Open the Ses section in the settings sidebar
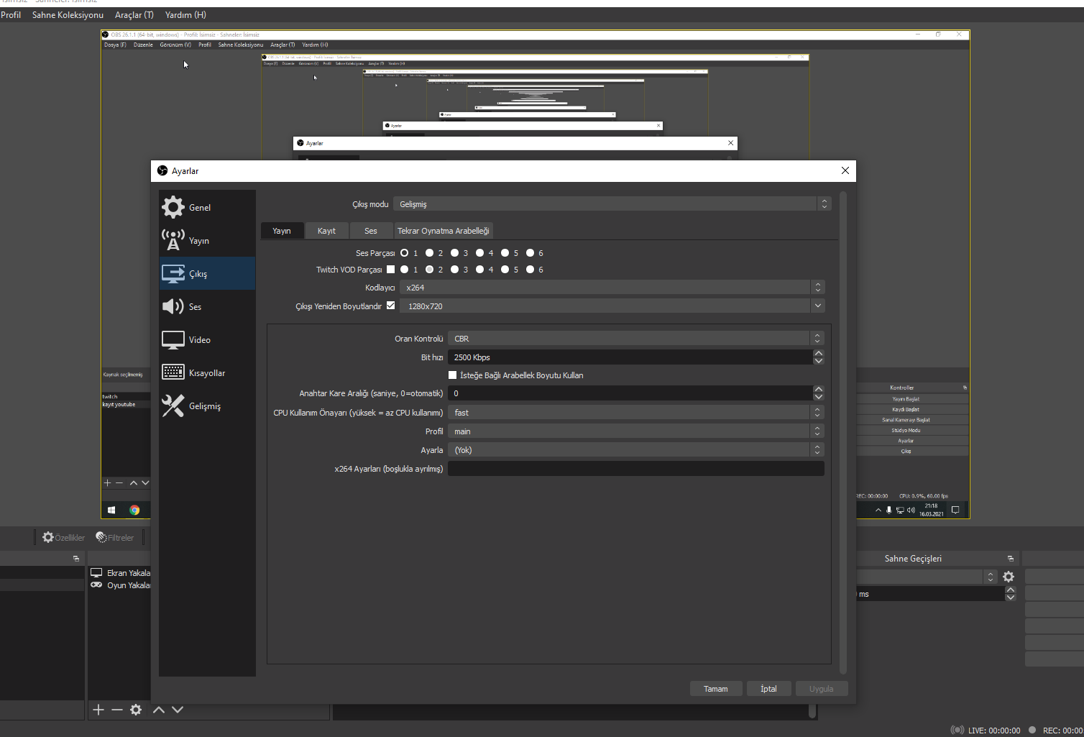 click(x=207, y=306)
